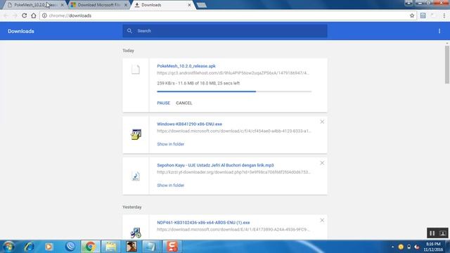Viewport: 450px width, 253px height.
Task: Open the Chrome three-dot menu
Action: pos(444,15)
